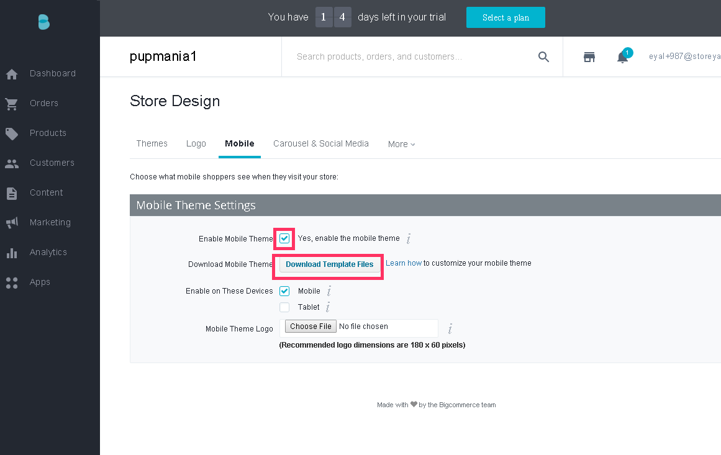Click the Bigcommerce logo icon
721x455 pixels.
(43, 22)
